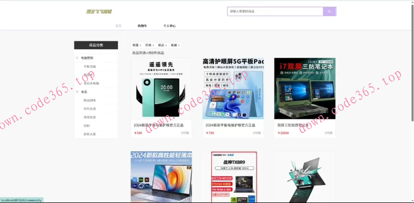414x203 pixels.
Task: Click the product title priced ¥599
Action: click(x=159, y=125)
